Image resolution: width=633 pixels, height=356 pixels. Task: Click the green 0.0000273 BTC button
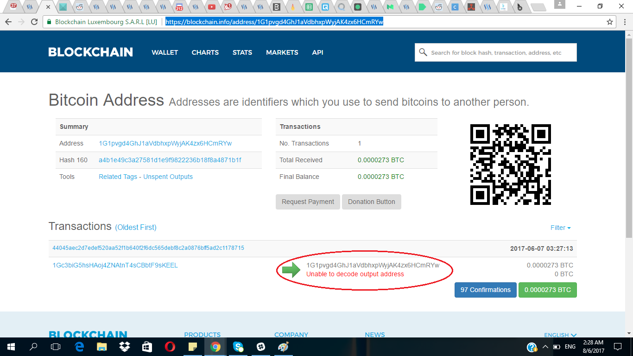click(x=548, y=290)
